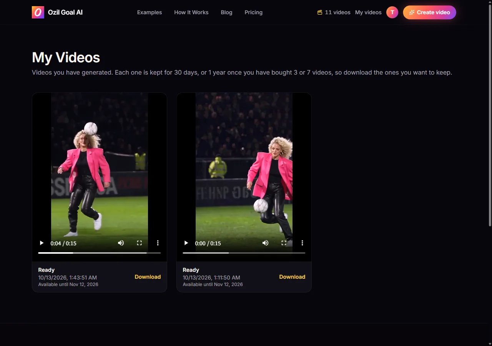Screen dimensions: 492x346
Task: Open more options on 1:11:50 AM video
Action: coord(302,243)
